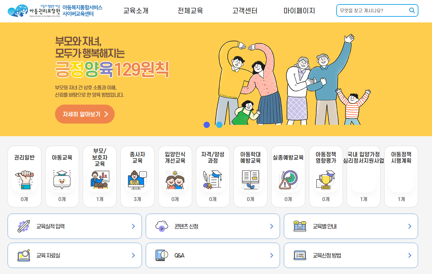The width and height of the screenshot is (432, 274).
Task: Switch to first banner slide dot
Action: coord(207,125)
